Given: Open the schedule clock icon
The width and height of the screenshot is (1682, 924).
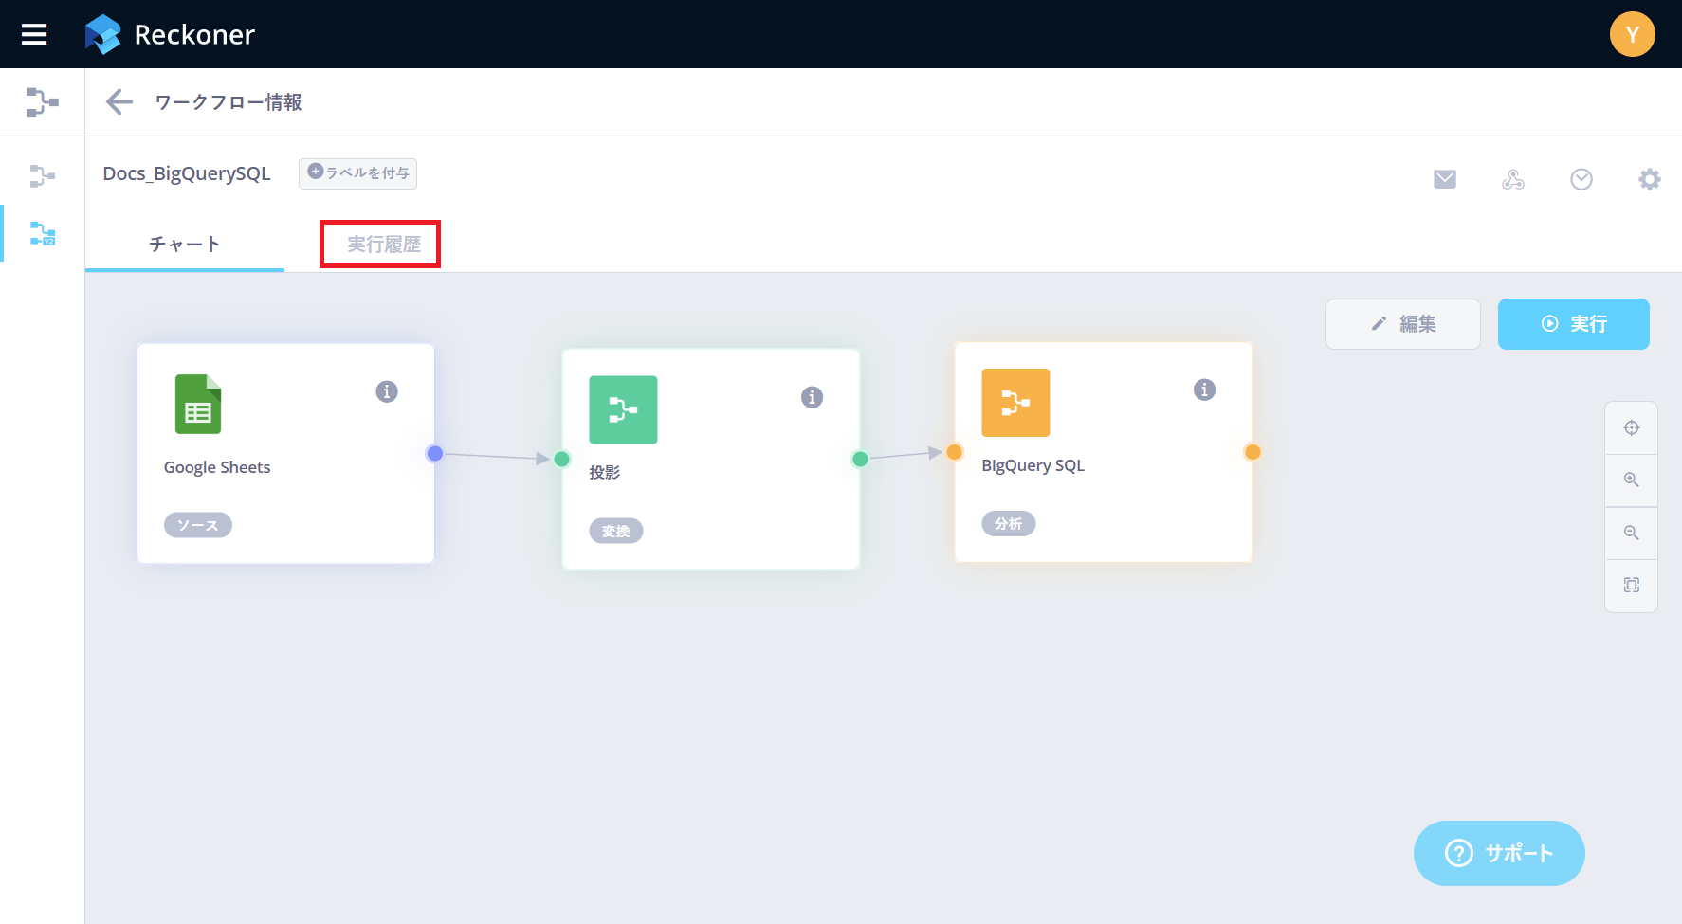Looking at the screenshot, I should point(1581,179).
